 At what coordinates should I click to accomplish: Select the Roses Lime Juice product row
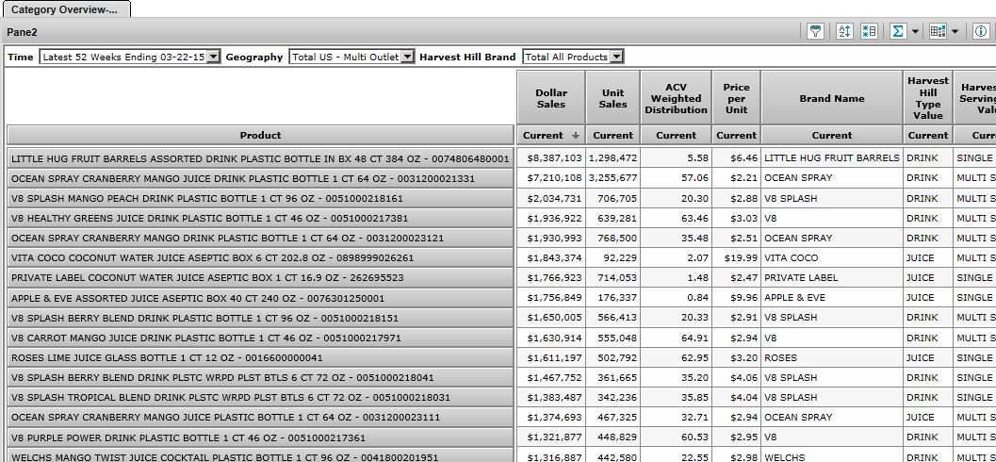(x=260, y=358)
